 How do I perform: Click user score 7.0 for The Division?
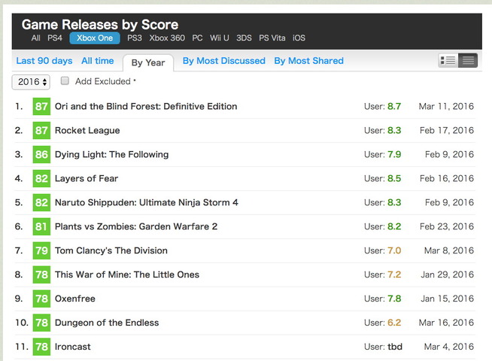pos(394,250)
